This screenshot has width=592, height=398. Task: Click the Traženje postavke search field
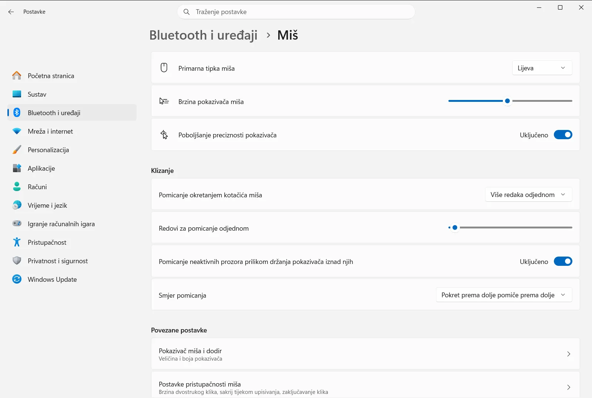(x=296, y=12)
